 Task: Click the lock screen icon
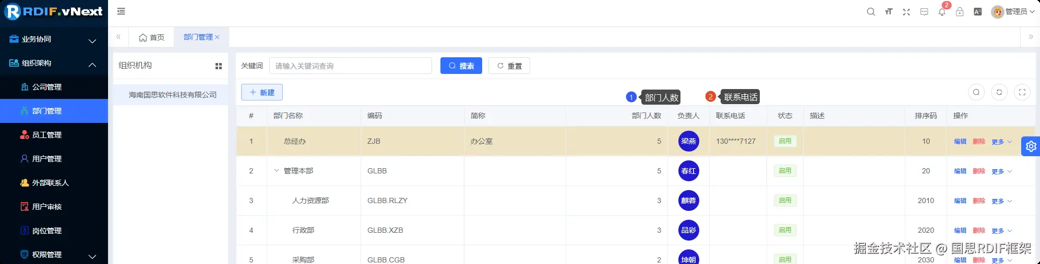(960, 11)
